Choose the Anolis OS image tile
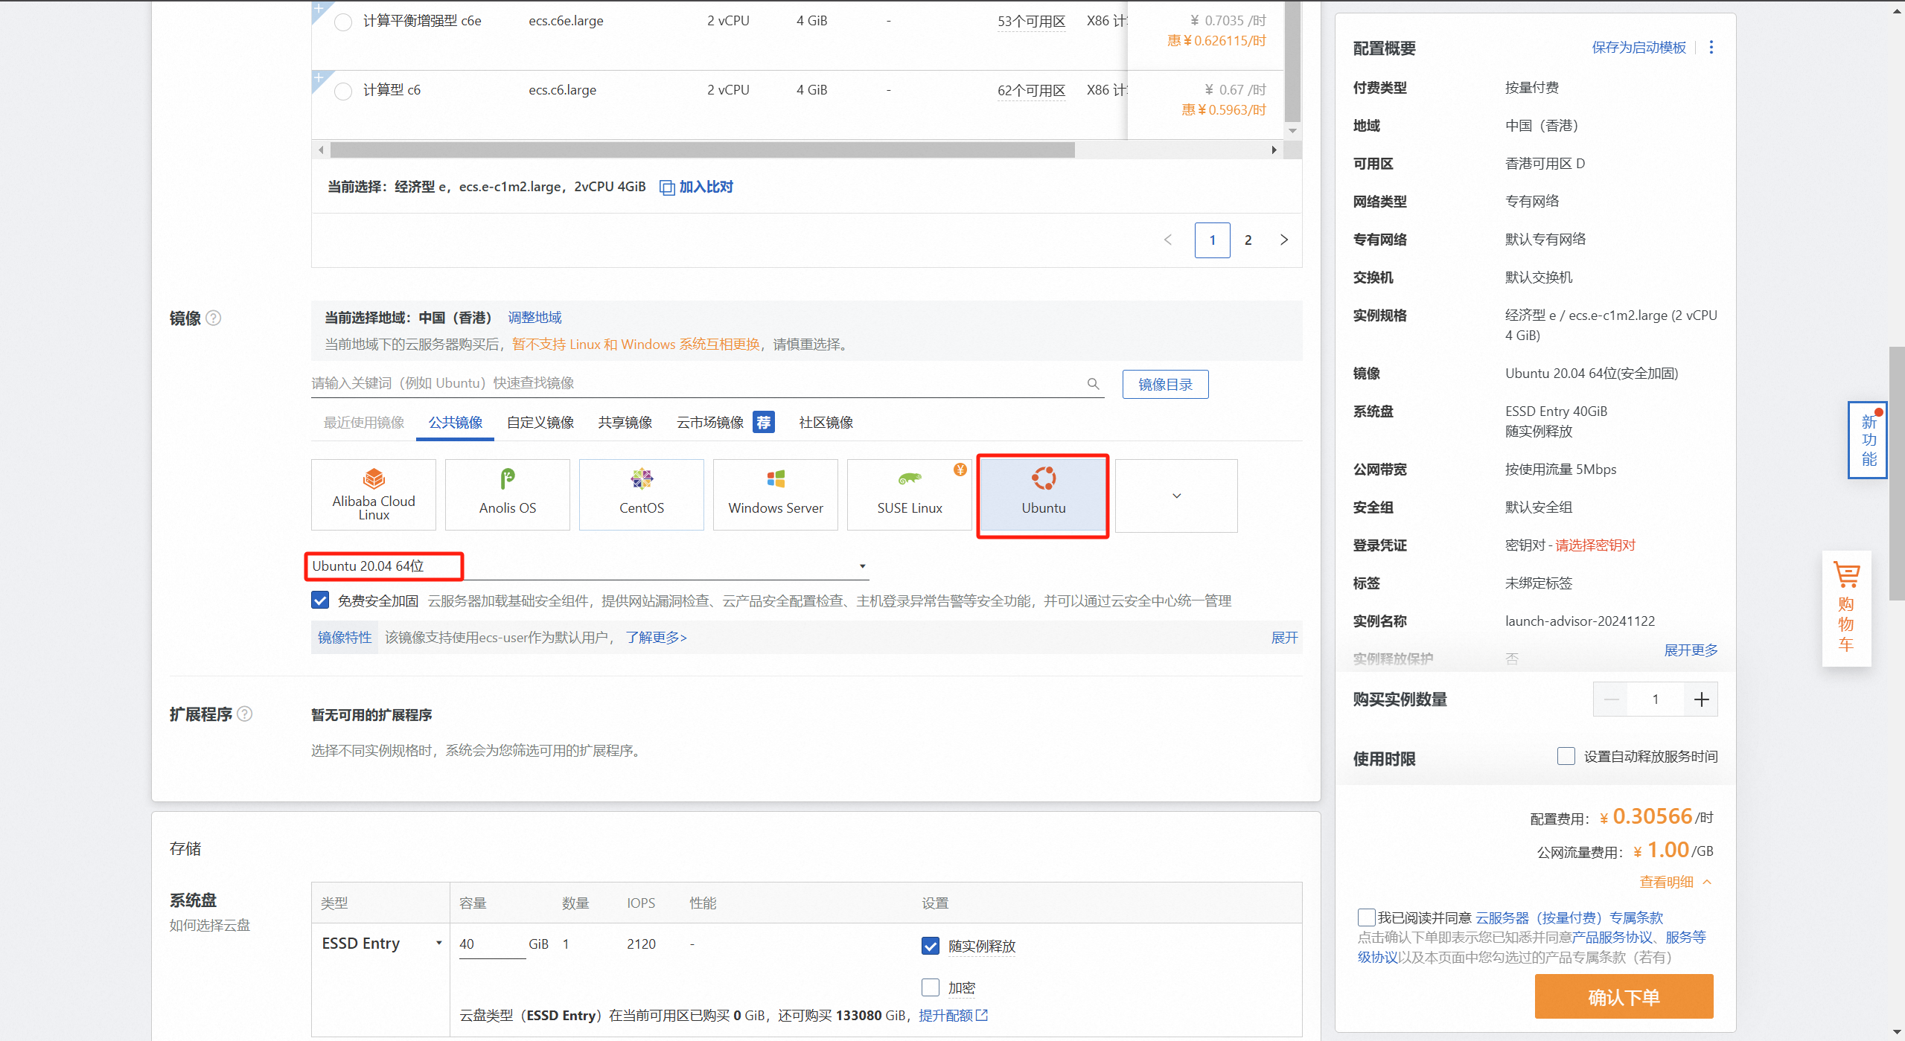Viewport: 1905px width, 1041px height. (x=508, y=494)
